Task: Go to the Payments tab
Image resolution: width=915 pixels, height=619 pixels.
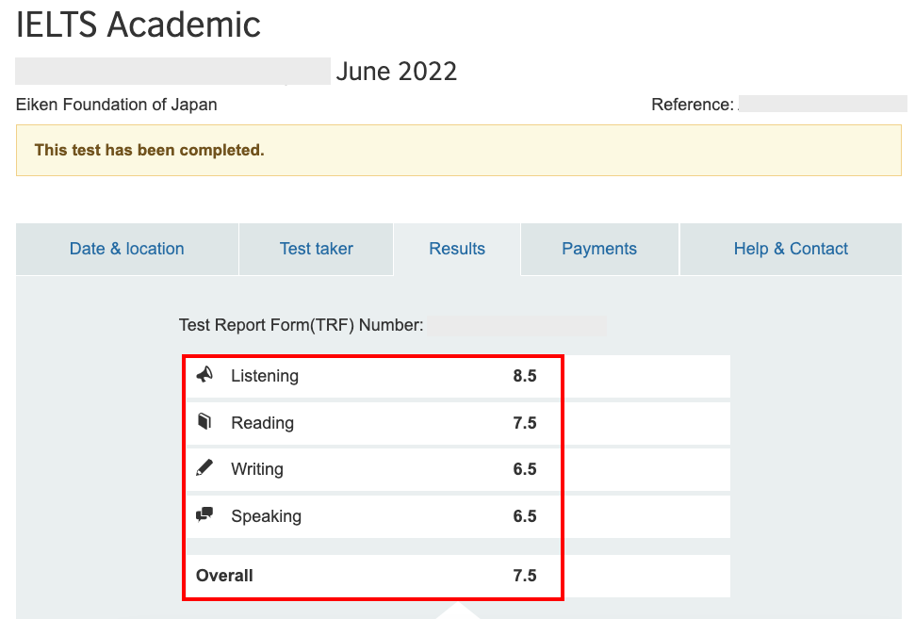Action: pyautogui.click(x=599, y=249)
